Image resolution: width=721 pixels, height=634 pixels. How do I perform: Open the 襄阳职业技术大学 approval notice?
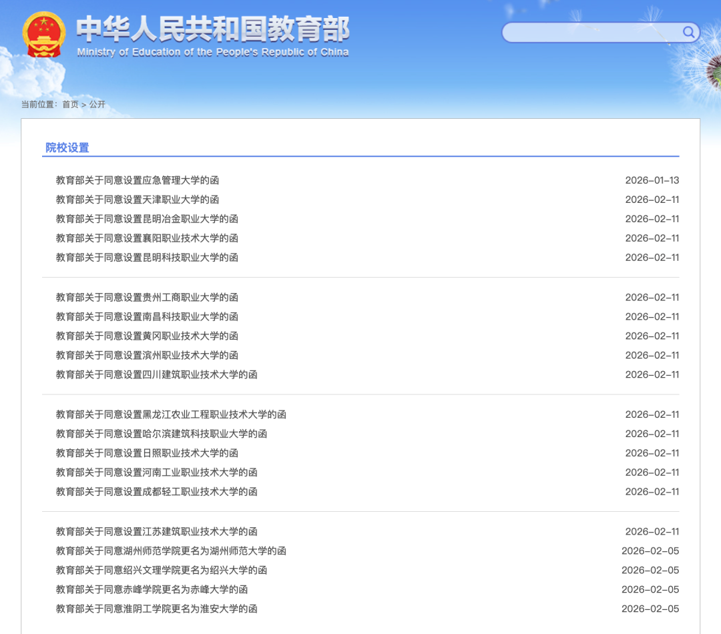[147, 238]
